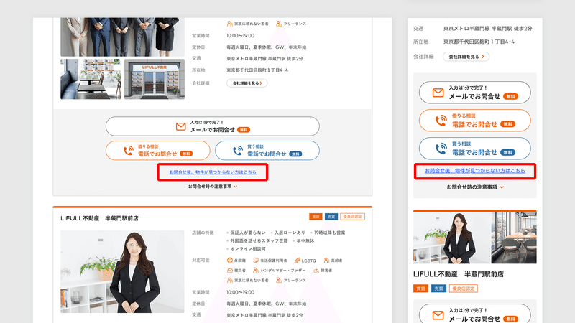Click the 被災者 icon

tap(230, 271)
